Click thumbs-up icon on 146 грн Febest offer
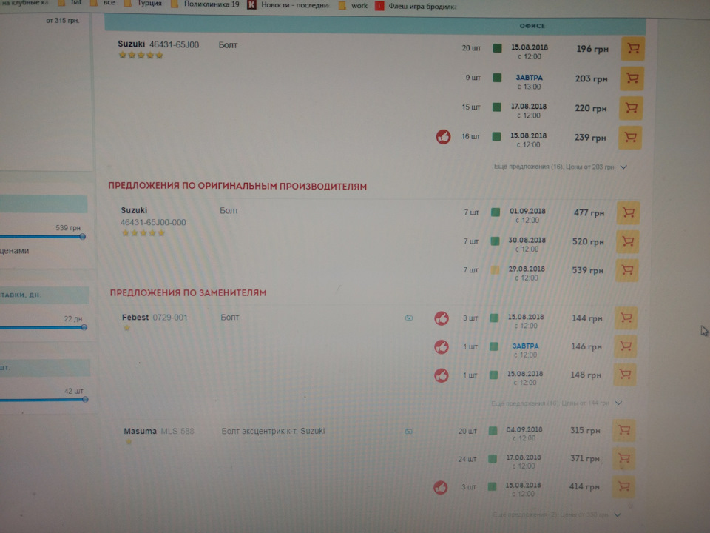Screen dimensions: 710x533 coord(442,346)
